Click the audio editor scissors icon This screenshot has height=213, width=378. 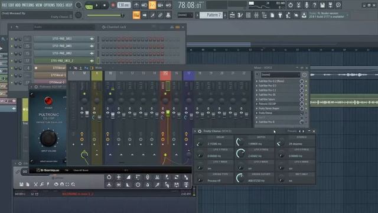[298, 5]
